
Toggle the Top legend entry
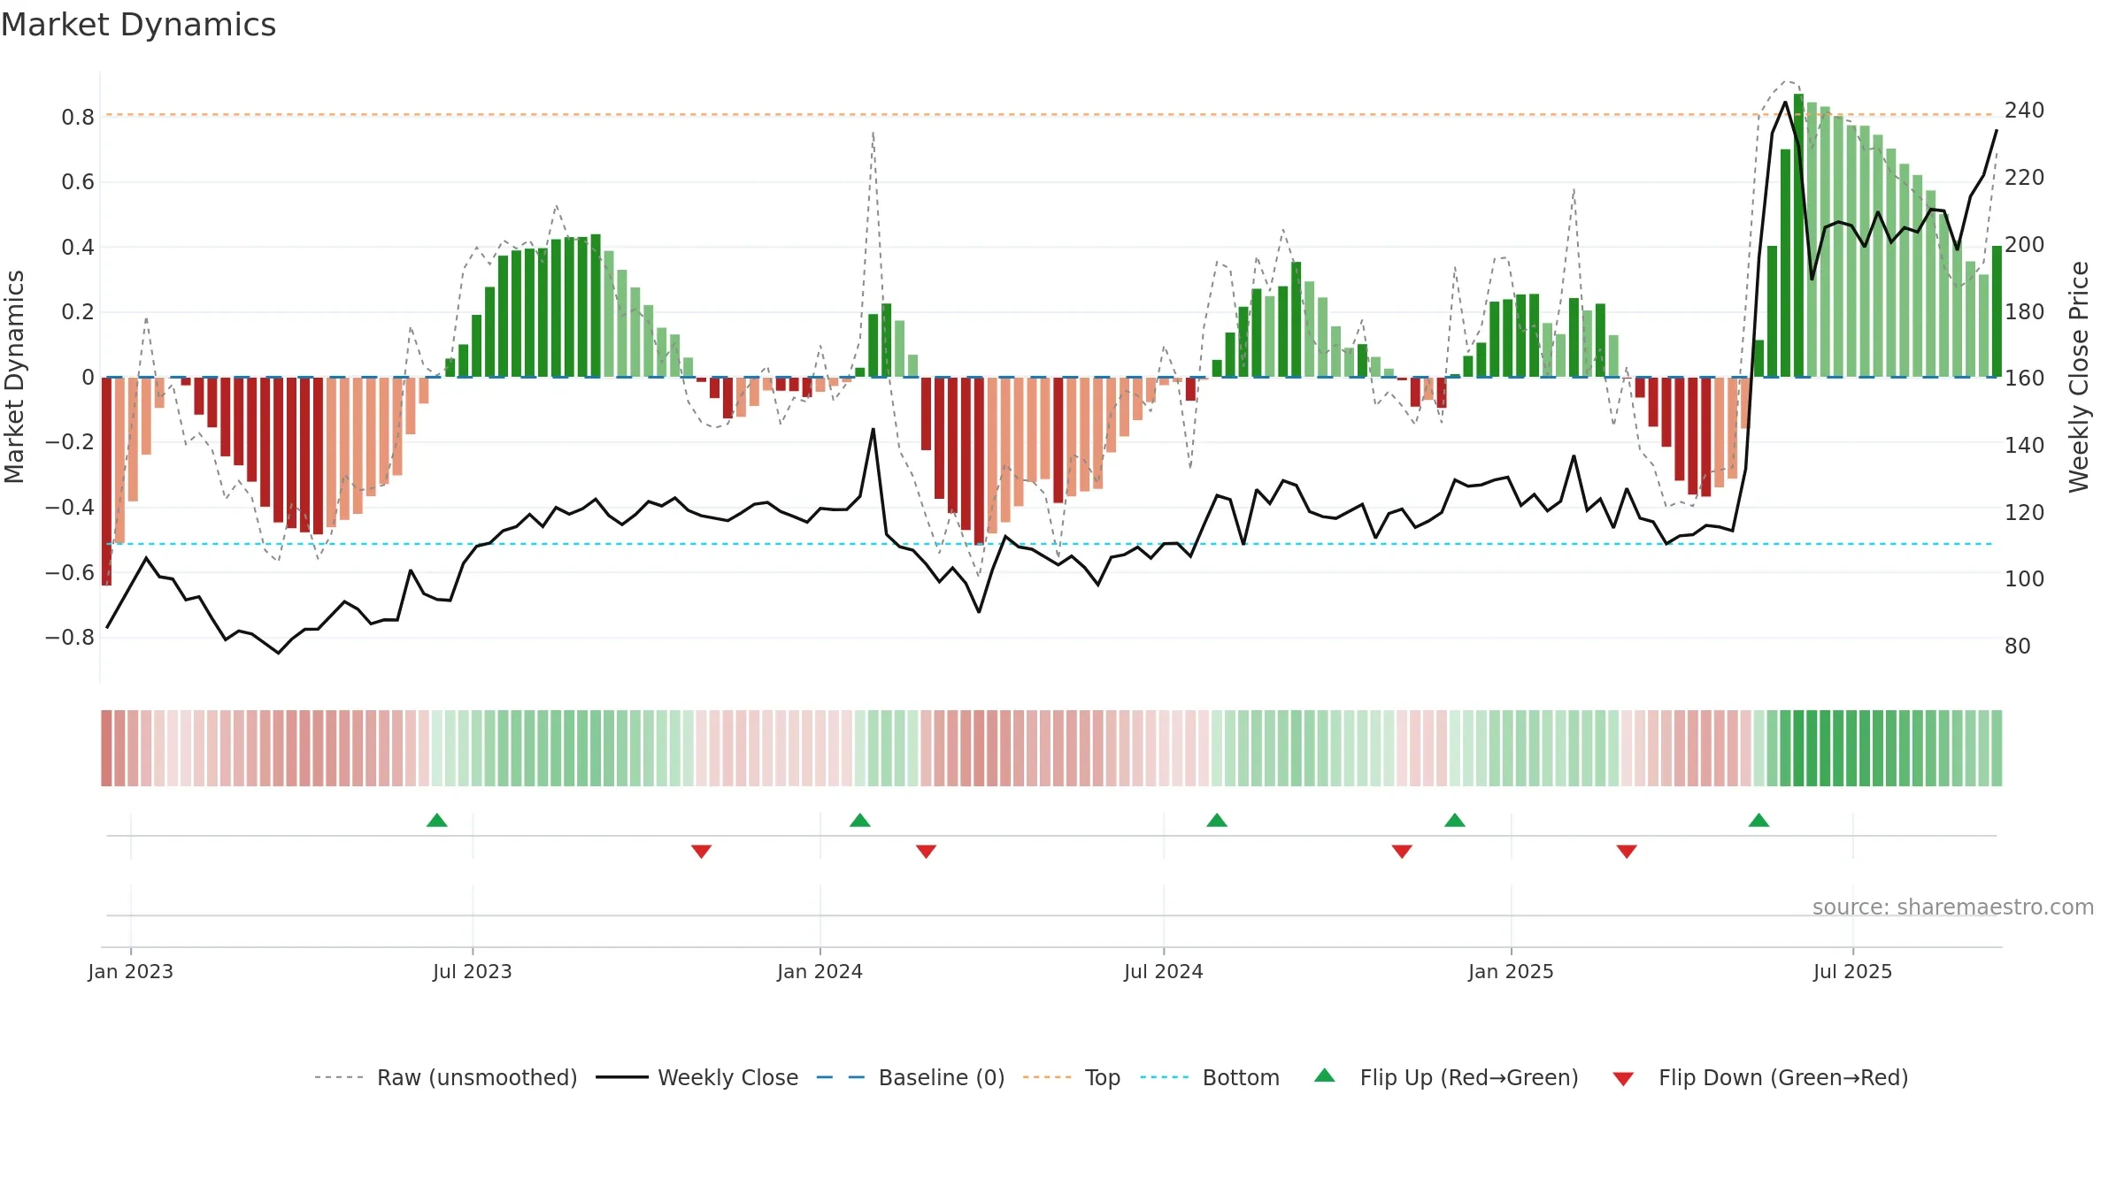[1072, 1077]
